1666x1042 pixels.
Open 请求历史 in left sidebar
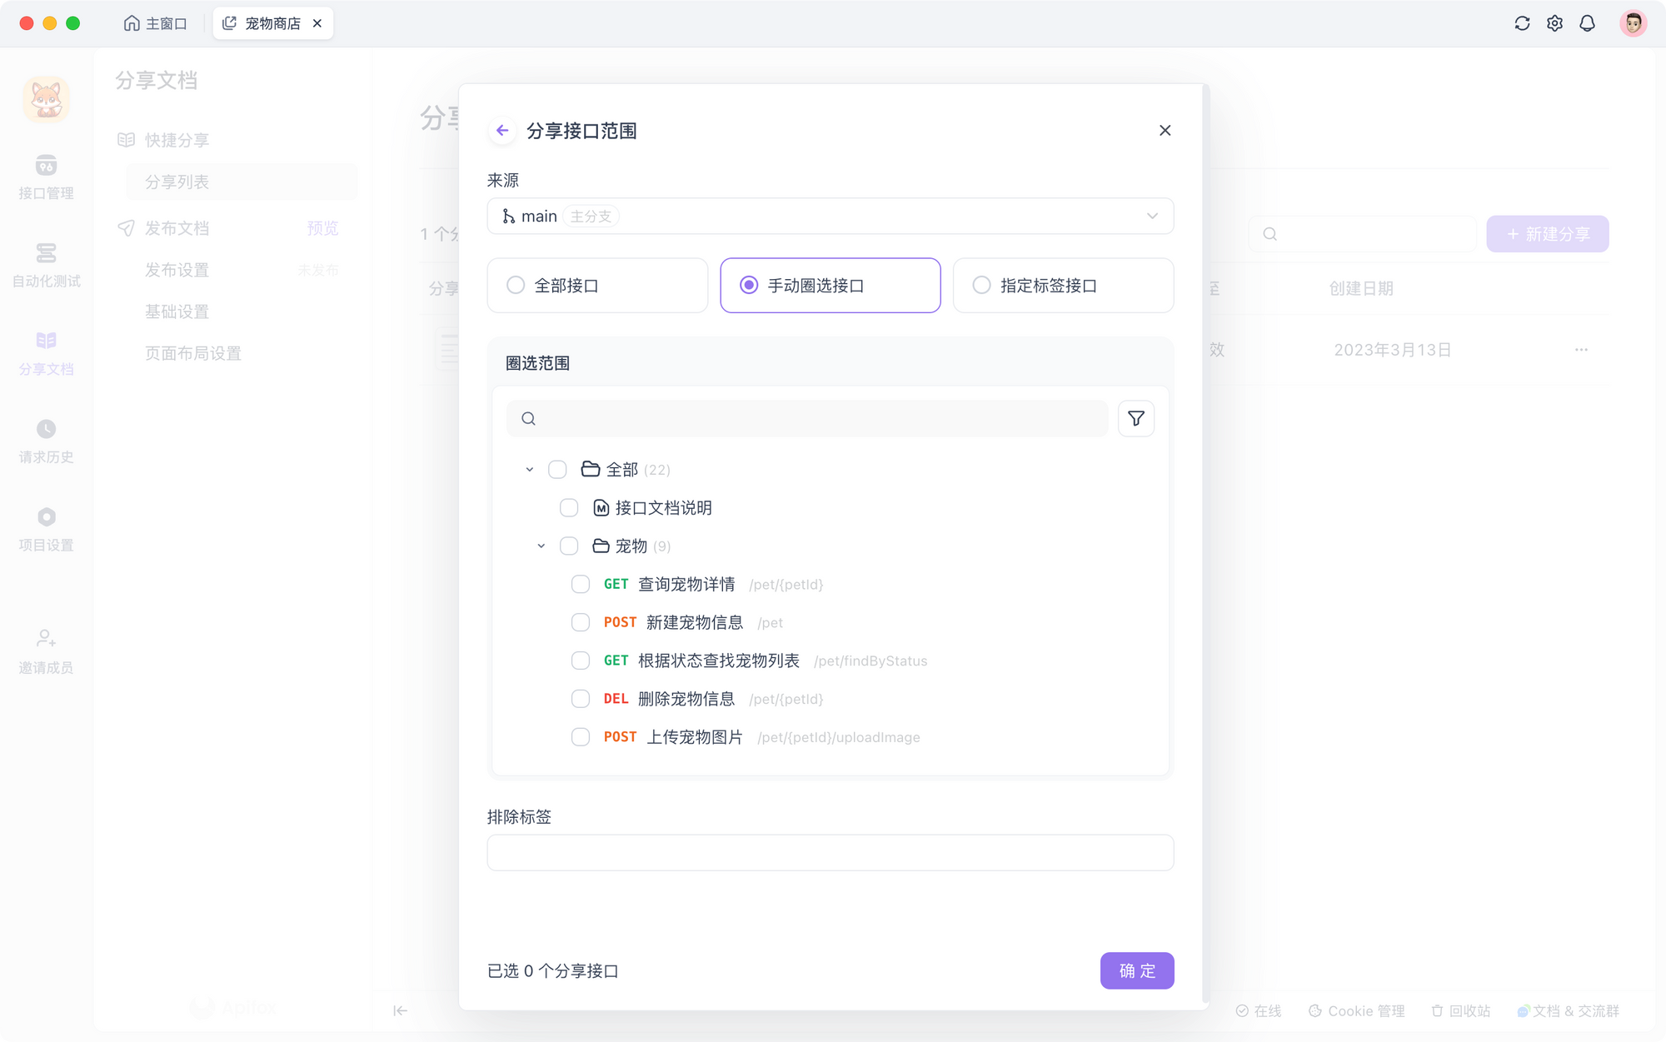point(46,441)
